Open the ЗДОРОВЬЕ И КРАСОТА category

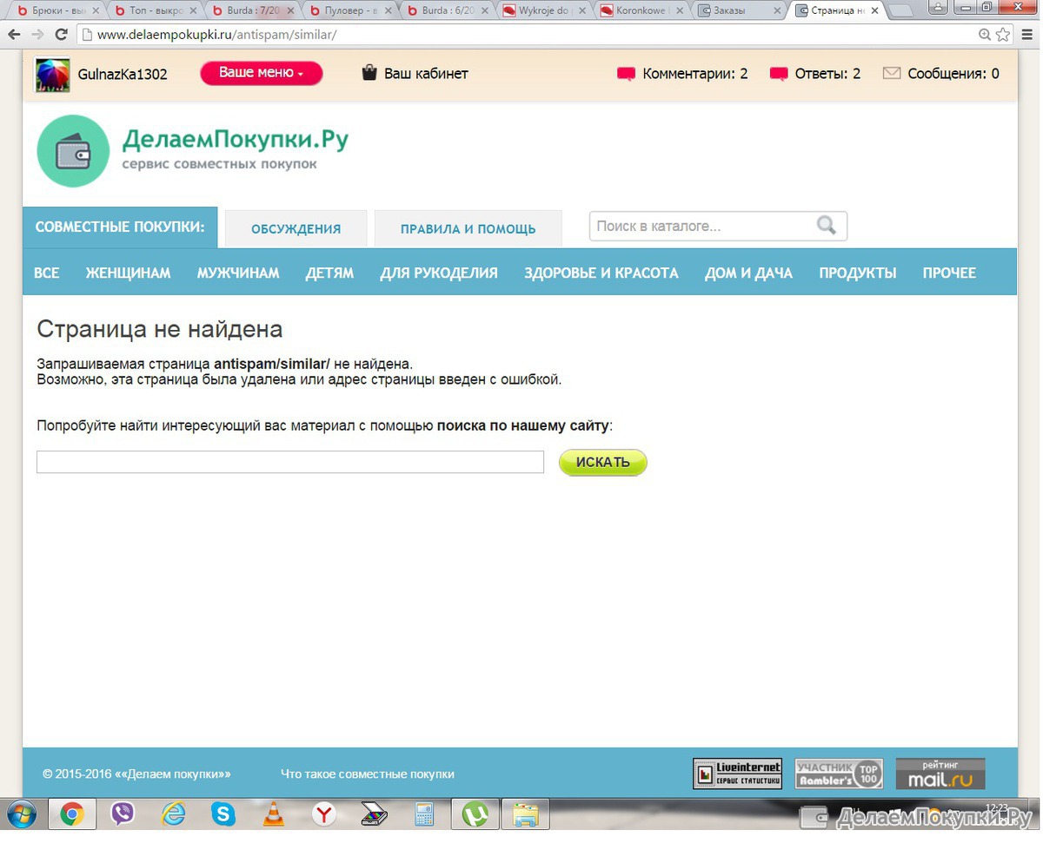pyautogui.click(x=601, y=273)
